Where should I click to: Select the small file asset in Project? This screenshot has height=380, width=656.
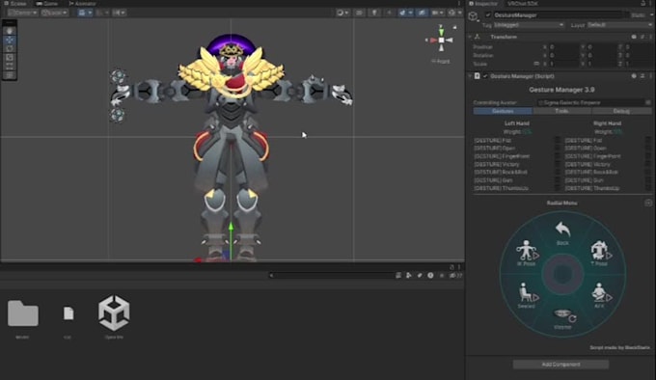(x=68, y=313)
